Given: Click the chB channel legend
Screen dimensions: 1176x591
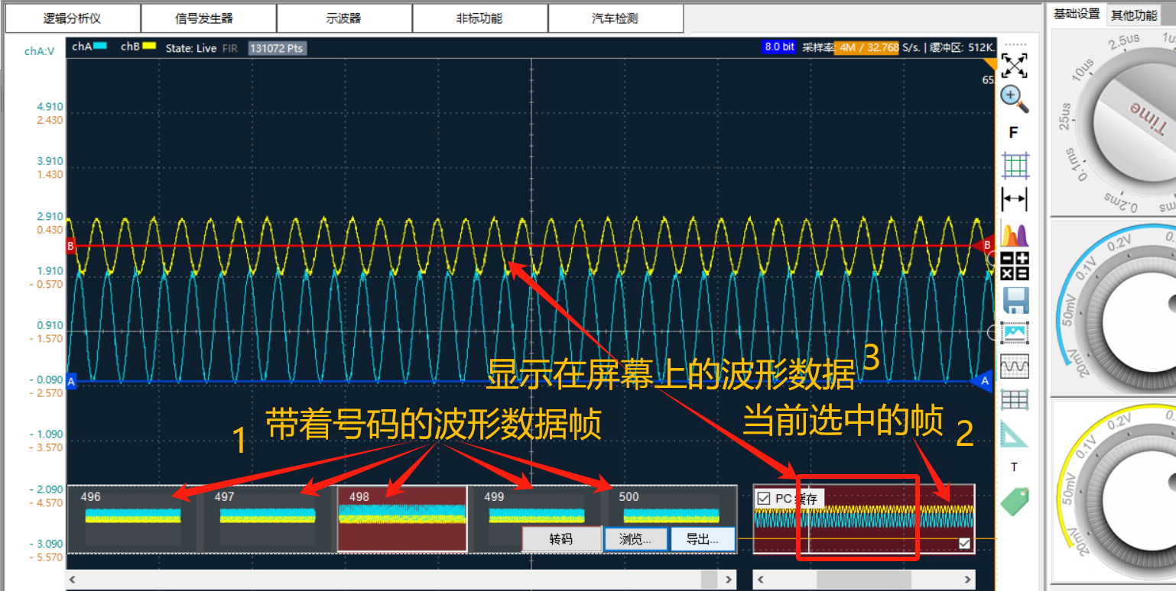Looking at the screenshot, I should 138,47.
